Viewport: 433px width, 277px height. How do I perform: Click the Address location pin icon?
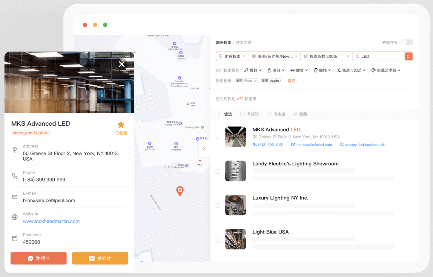coord(14,150)
